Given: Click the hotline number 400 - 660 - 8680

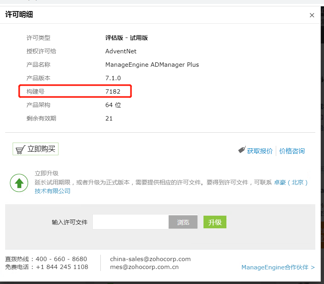Looking at the screenshot, I should 61,259.
